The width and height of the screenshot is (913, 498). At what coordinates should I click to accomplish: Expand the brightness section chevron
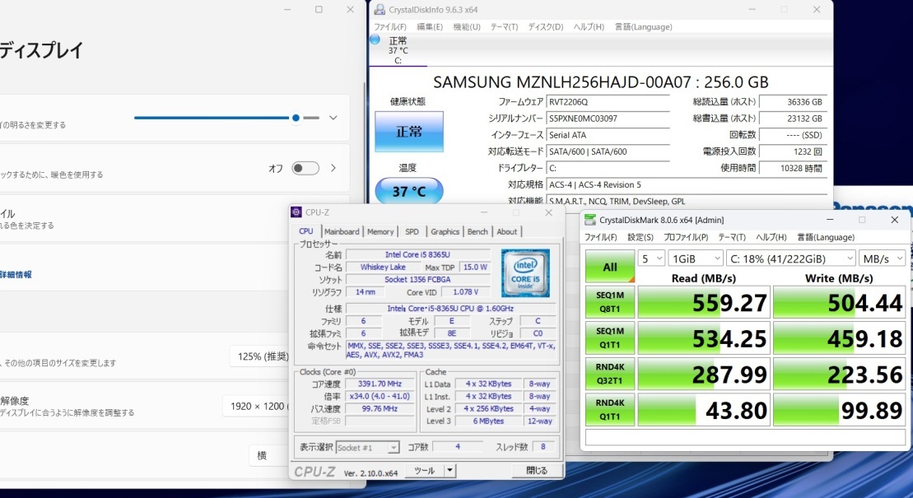pyautogui.click(x=333, y=118)
